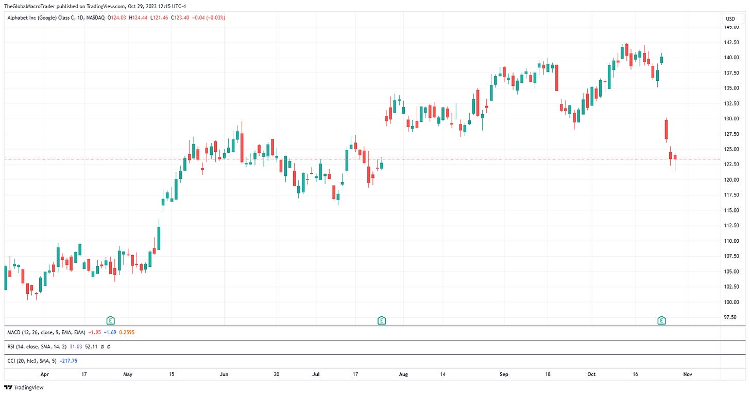
Task: Click the 135.00 price axis label
Action: pyautogui.click(x=732, y=88)
